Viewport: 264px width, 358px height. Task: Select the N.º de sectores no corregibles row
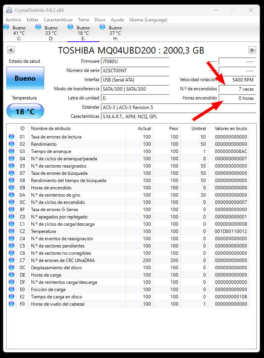click(128, 253)
